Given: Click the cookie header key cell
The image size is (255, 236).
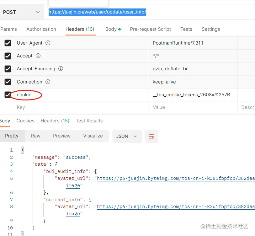Looking at the screenshot, I should 81,95.
